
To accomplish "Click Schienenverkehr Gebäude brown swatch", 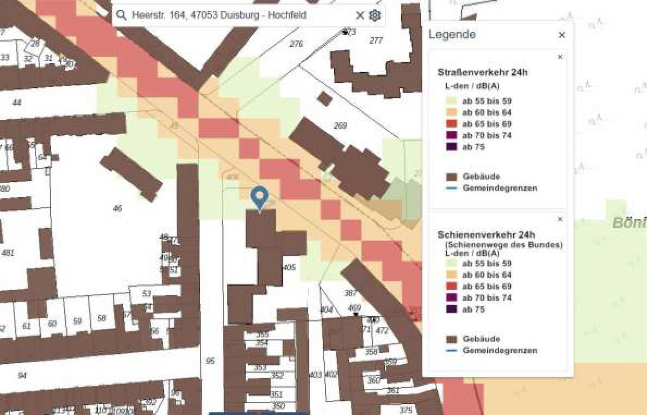I will (x=451, y=339).
